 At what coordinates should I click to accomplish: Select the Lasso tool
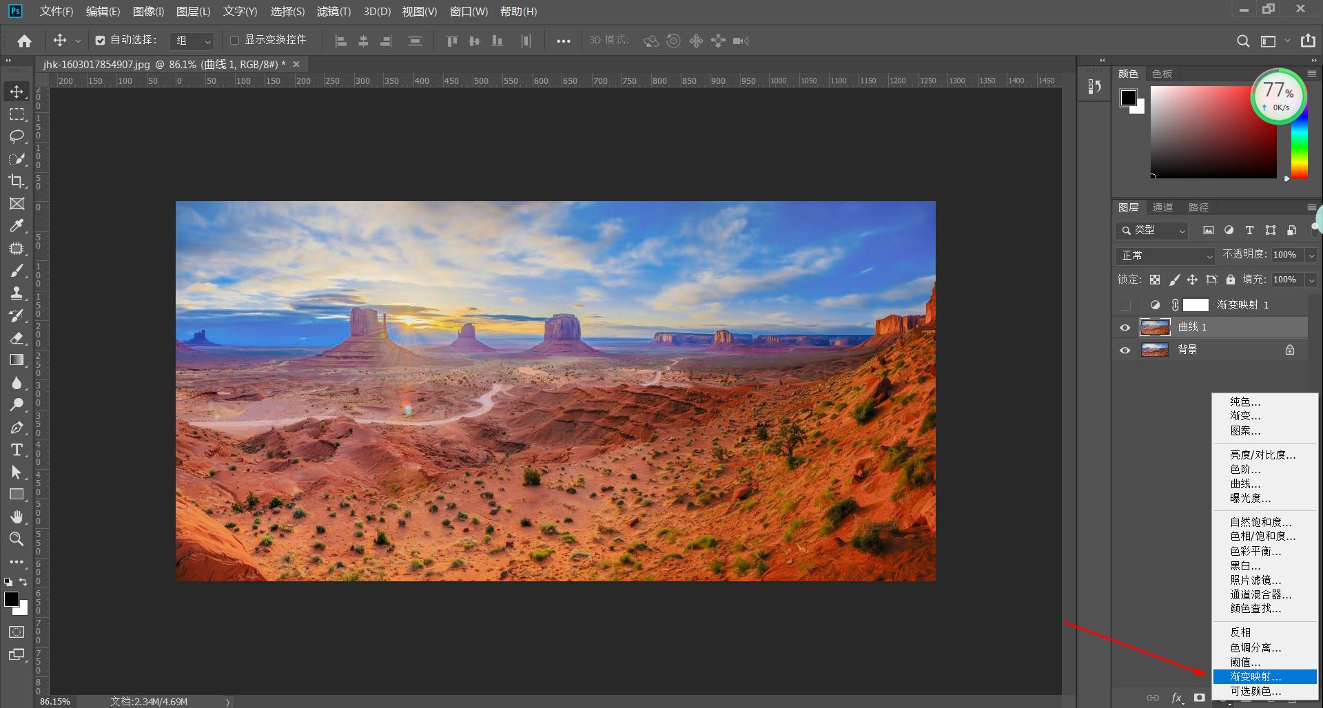[17, 136]
